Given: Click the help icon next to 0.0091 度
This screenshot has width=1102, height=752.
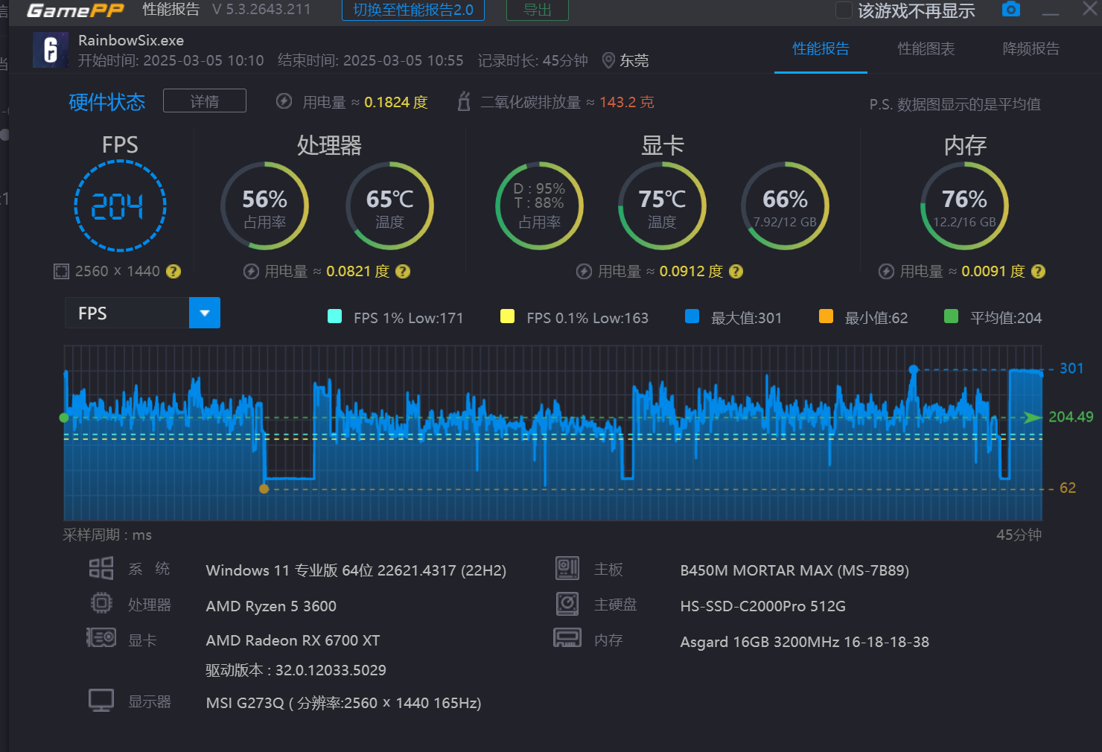Looking at the screenshot, I should click(1038, 272).
